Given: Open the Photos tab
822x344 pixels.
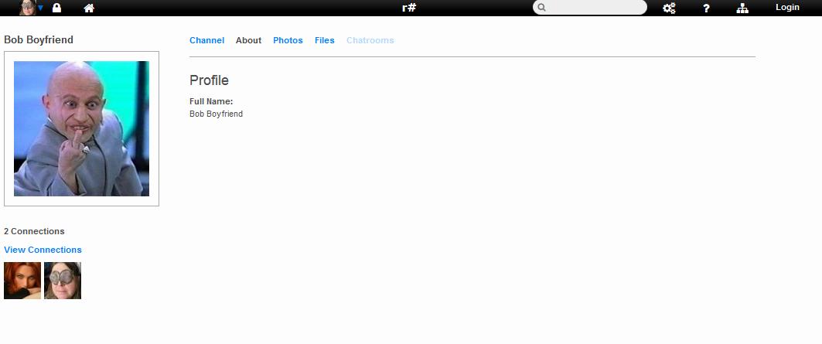Looking at the screenshot, I should pyautogui.click(x=288, y=40).
